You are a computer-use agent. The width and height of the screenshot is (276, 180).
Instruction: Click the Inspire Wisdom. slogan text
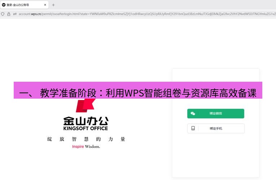[x=86, y=147]
